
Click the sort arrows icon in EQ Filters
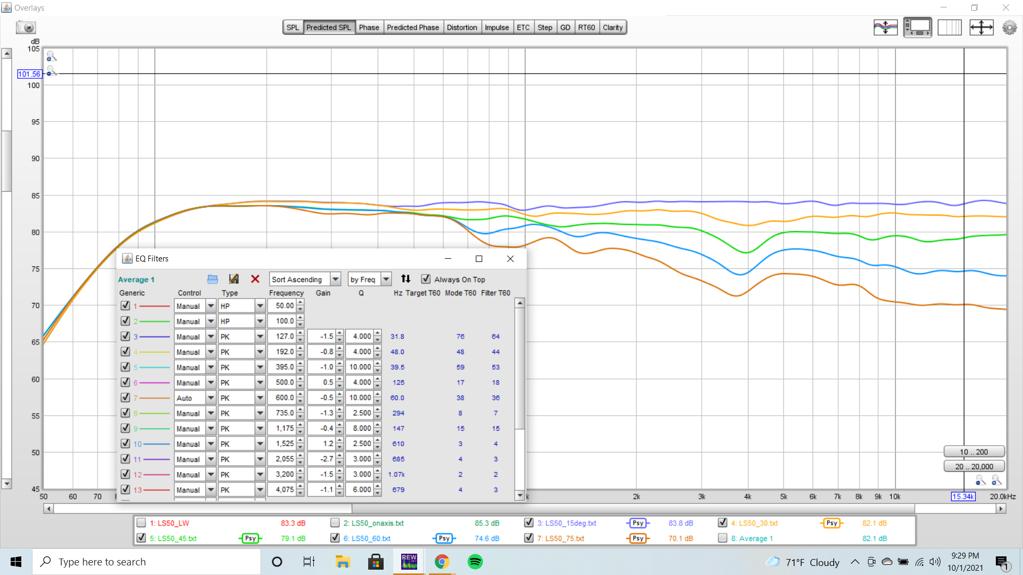(405, 278)
